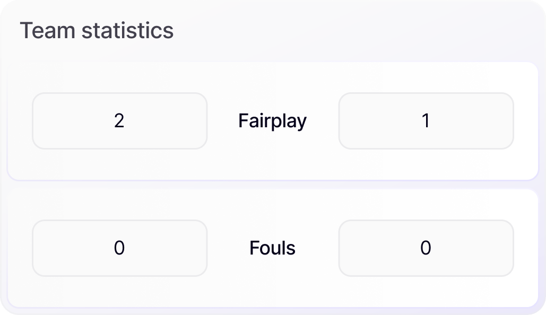Focus the second team's Fairplay score box
The image size is (546, 315).
click(x=467, y=121)
